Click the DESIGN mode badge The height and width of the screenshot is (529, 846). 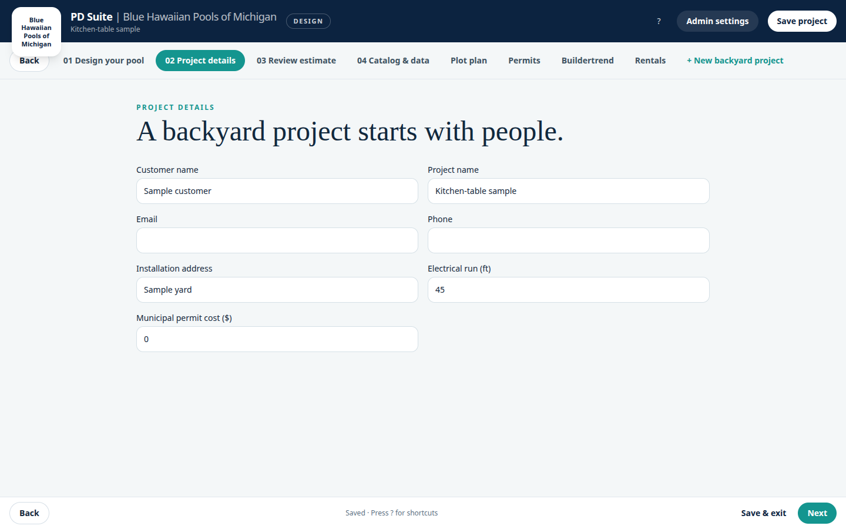[x=308, y=21]
